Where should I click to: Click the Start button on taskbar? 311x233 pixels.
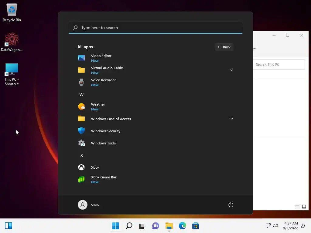pyautogui.click(x=115, y=226)
